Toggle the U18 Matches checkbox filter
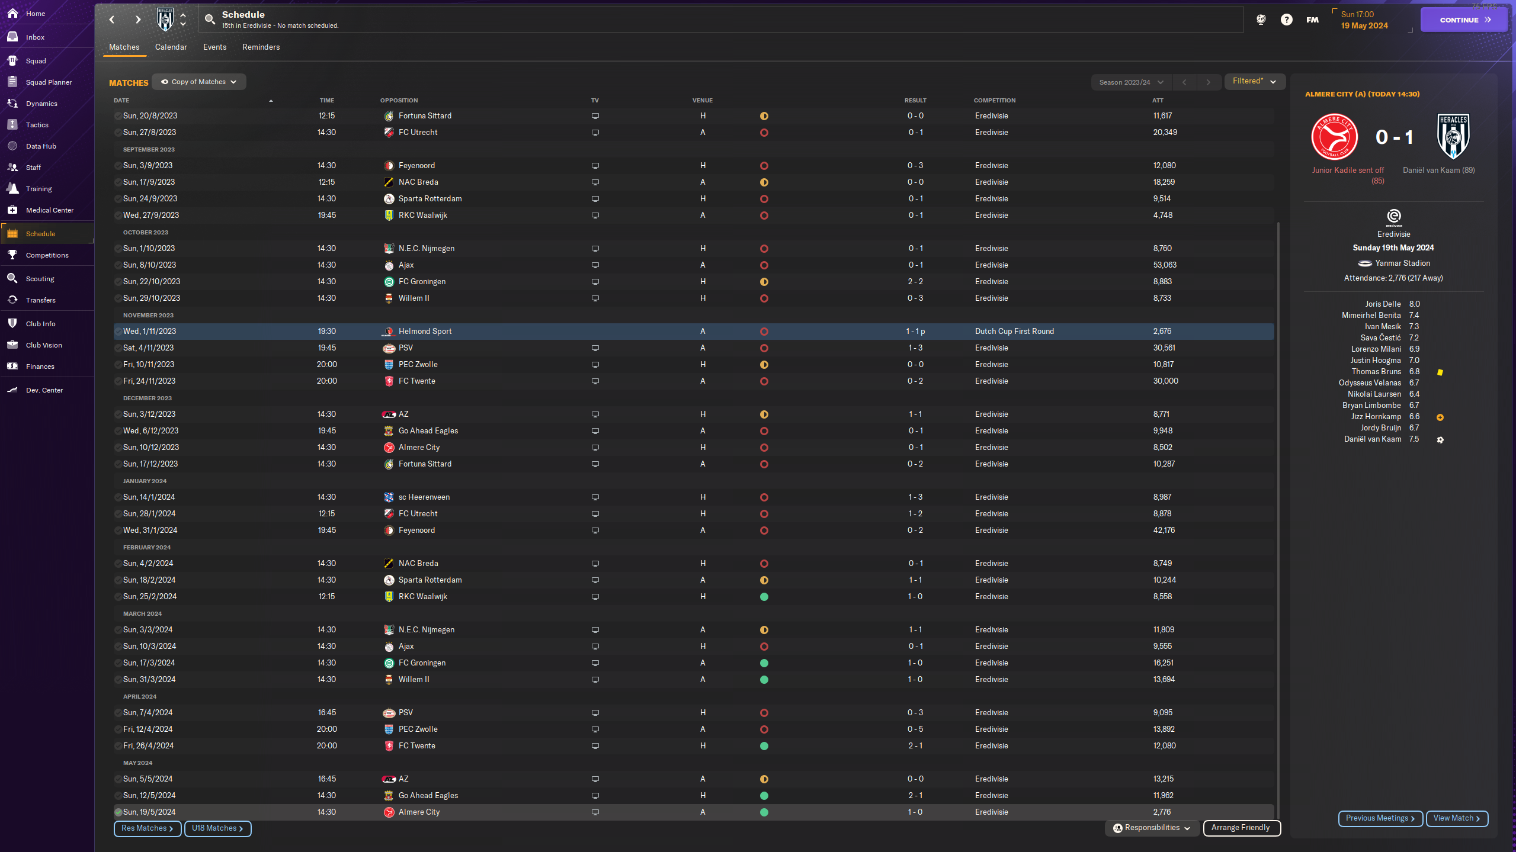Screen dimensions: 1516x852 [216, 828]
